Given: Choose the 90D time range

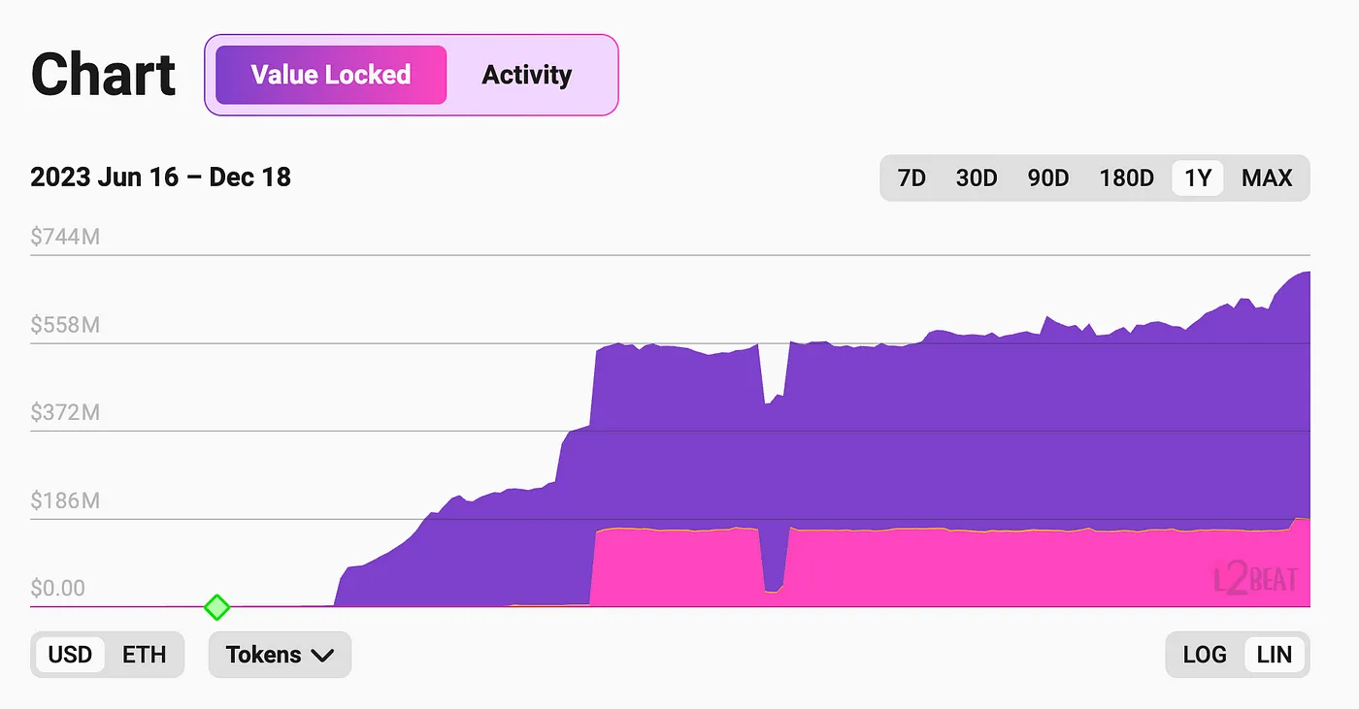Looking at the screenshot, I should tap(1047, 178).
